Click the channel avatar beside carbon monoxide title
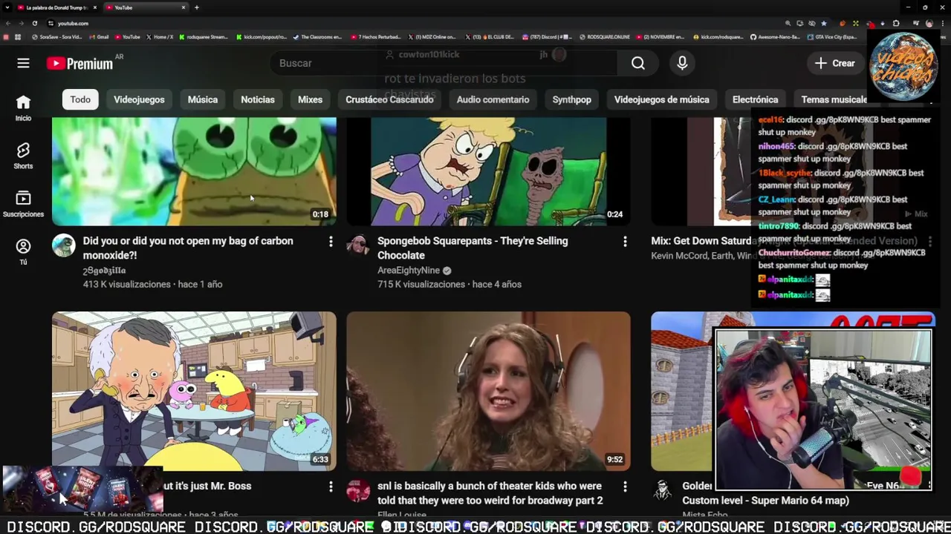 [x=64, y=245]
